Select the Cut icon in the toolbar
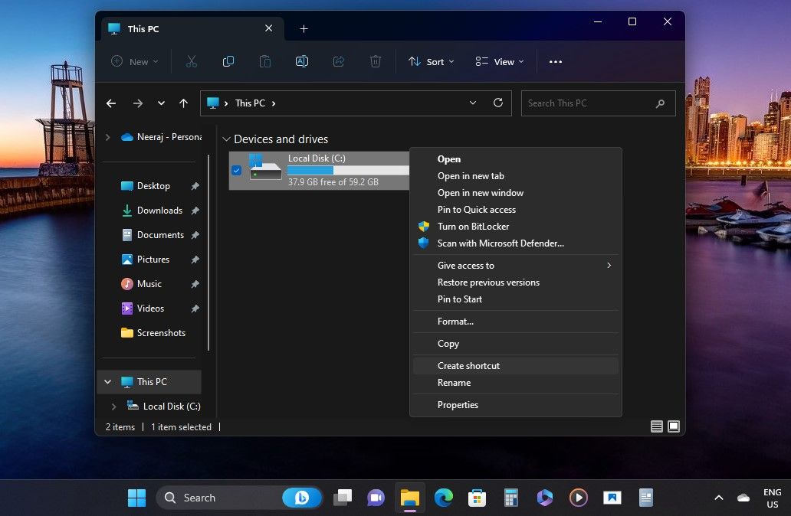 coord(191,61)
